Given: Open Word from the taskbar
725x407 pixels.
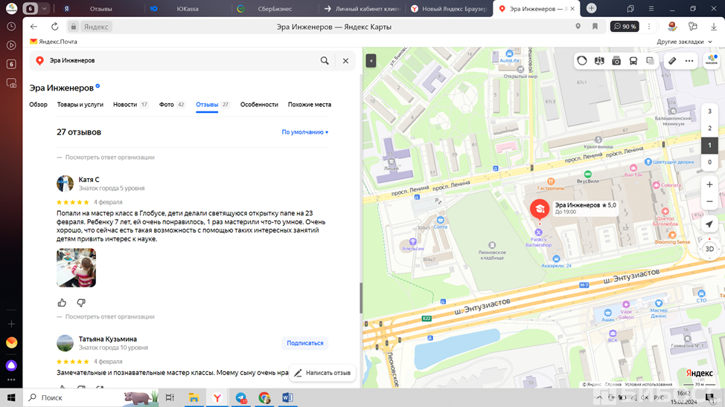Looking at the screenshot, I should tap(287, 397).
